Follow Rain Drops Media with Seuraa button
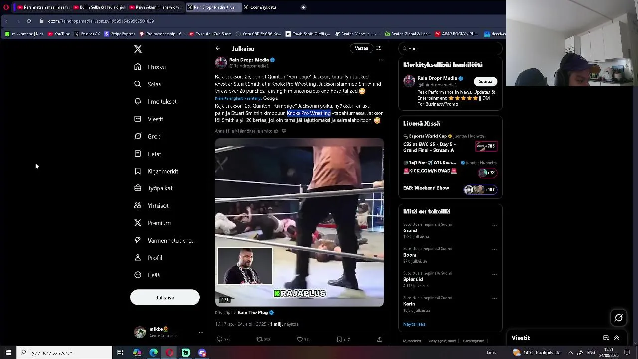This screenshot has width=638, height=359. coord(485,81)
